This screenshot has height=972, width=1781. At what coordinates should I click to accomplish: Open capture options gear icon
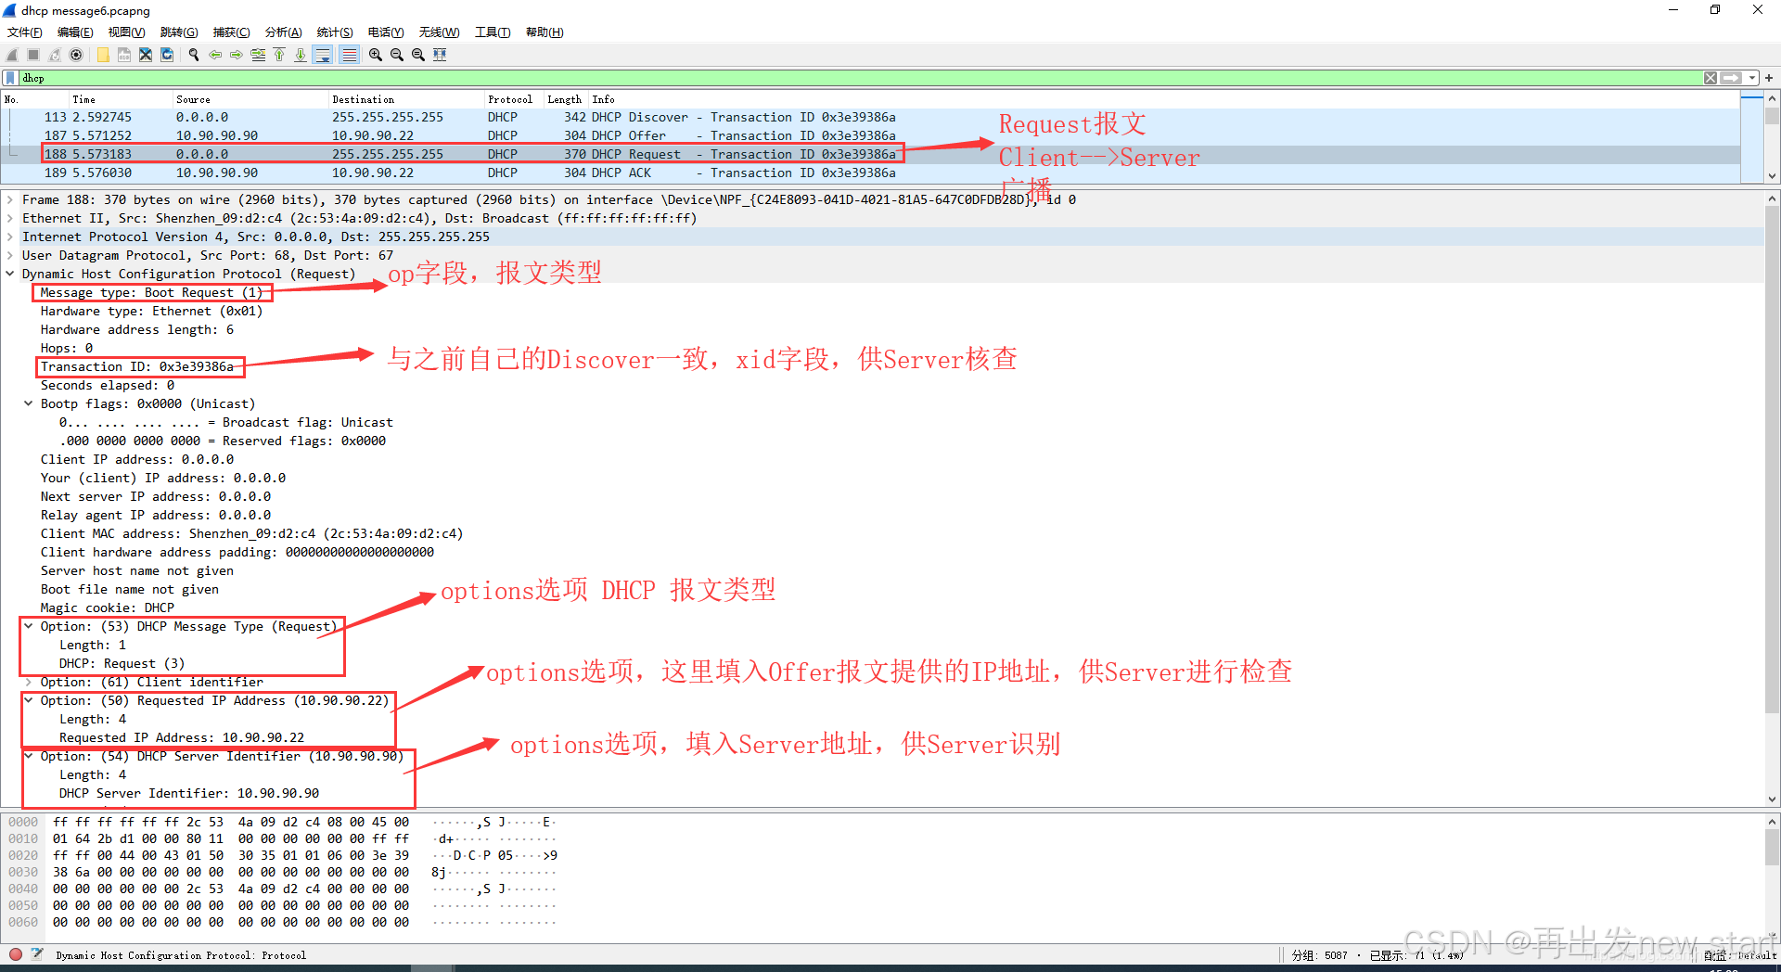76,55
